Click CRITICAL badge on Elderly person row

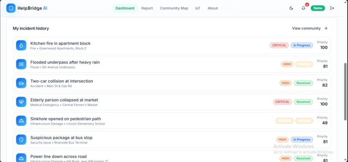(282, 102)
